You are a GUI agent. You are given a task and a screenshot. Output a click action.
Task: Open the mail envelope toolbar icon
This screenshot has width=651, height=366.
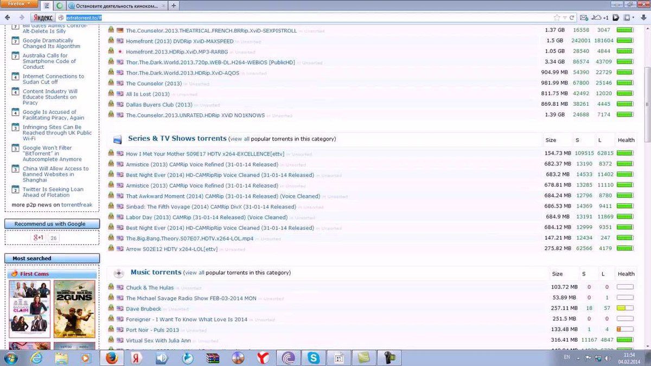tap(585, 17)
